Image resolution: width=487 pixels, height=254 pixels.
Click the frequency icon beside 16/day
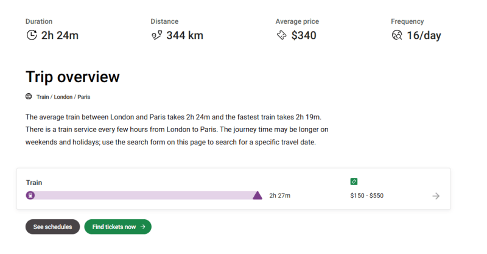tap(397, 35)
